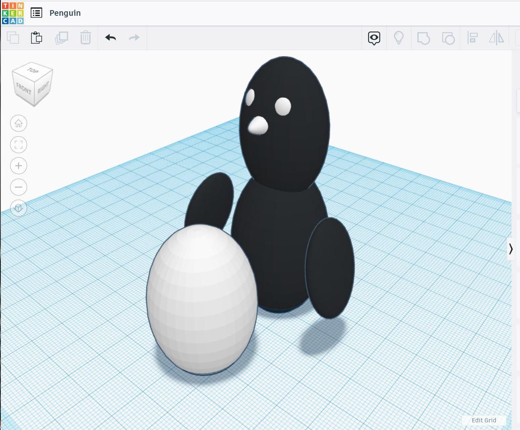Open the Align tool
Screen dimensions: 520x430
point(472,38)
